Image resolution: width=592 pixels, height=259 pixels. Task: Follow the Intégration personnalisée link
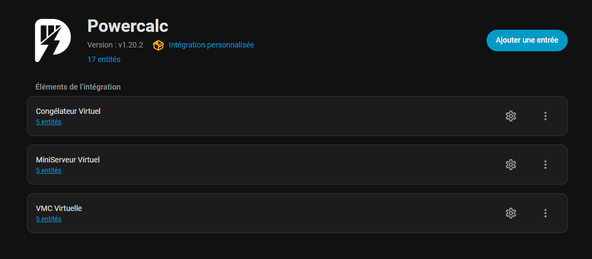click(x=211, y=45)
